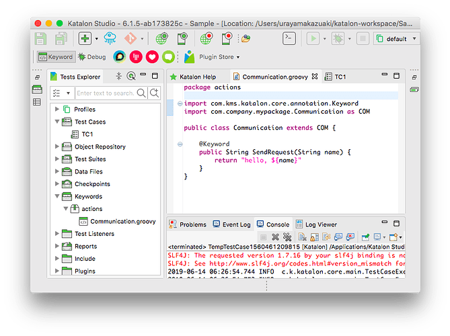The image size is (450, 336).
Task: Open the command line terminal icon
Action: (289, 38)
